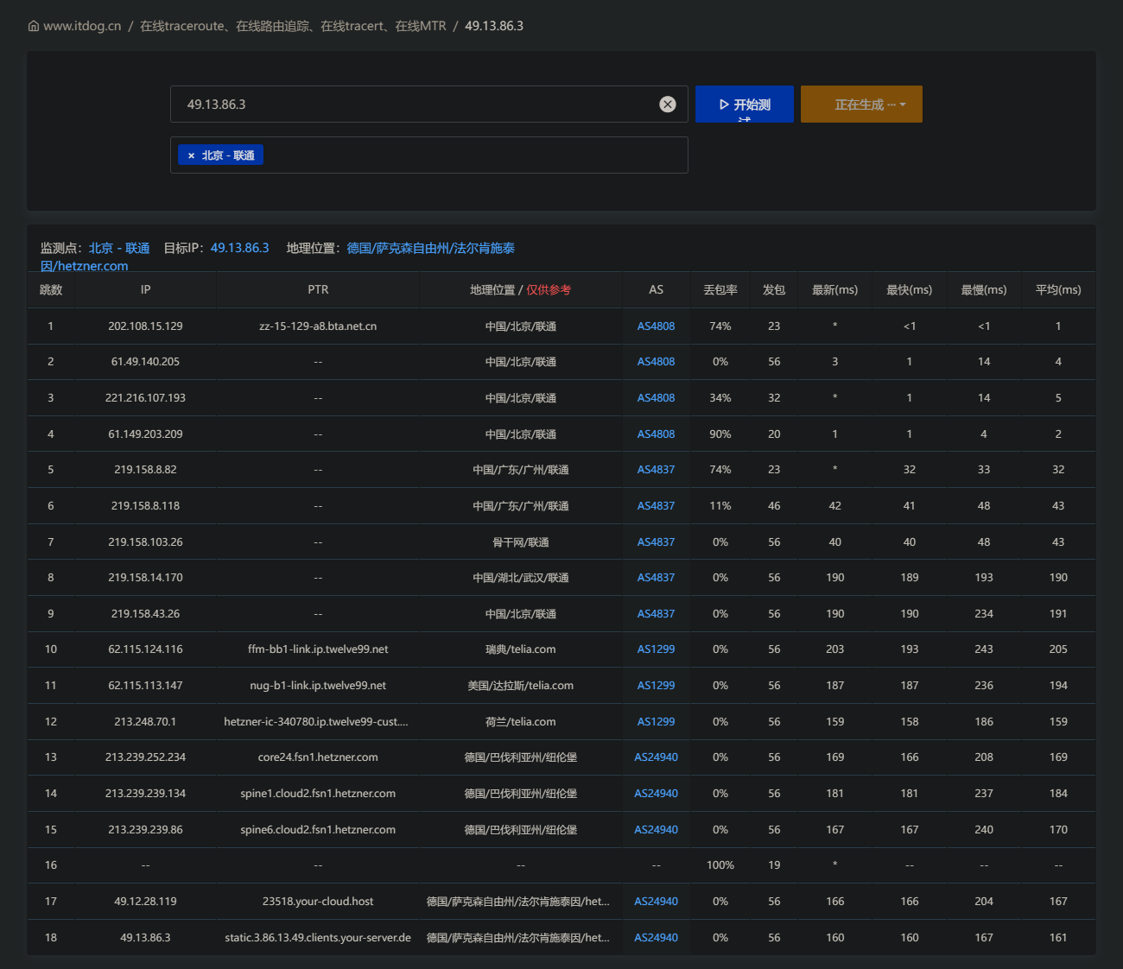Open the 正在生成 dropdown button
Viewport: 1123px width, 969px height.
pyautogui.click(x=861, y=104)
